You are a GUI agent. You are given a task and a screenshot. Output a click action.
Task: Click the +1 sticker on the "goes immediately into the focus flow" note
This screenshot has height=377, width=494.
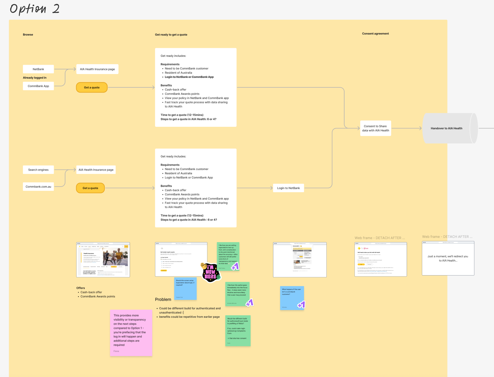(x=250, y=303)
